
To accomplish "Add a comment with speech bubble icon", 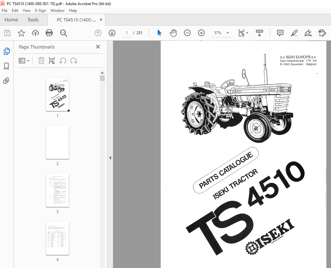I will tap(280, 33).
